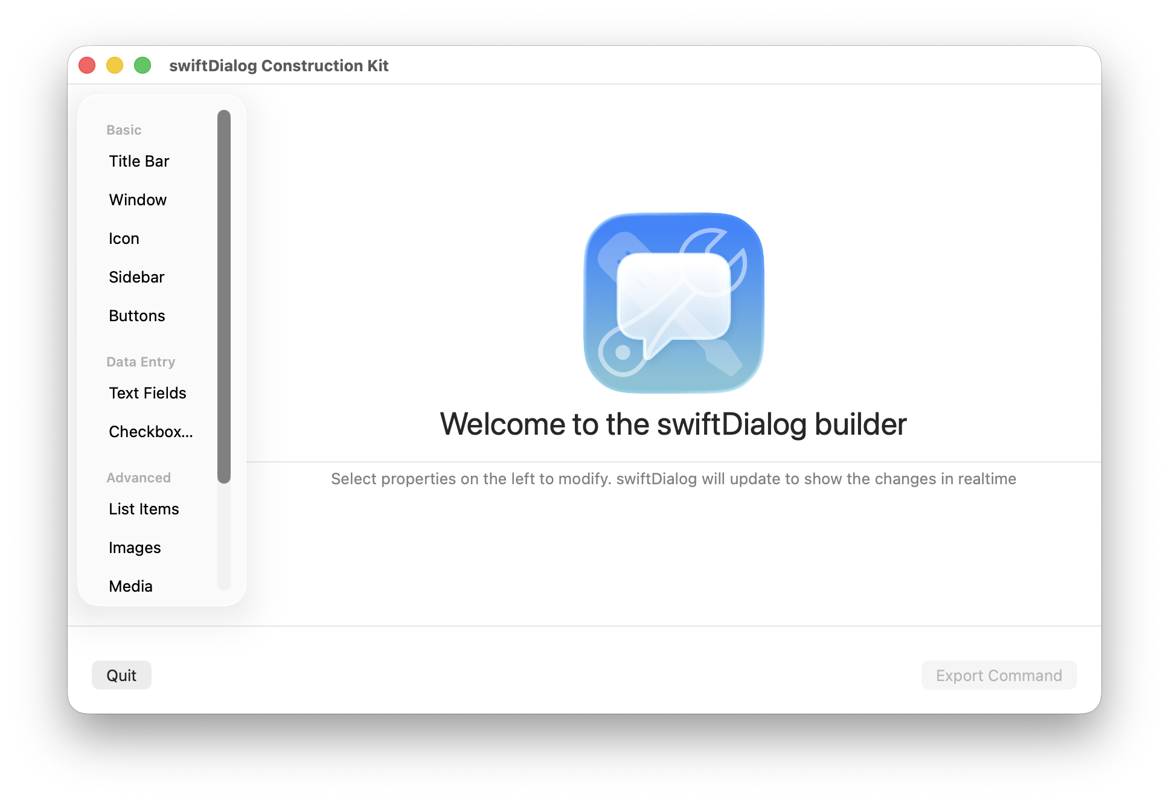Open the Media section

[x=130, y=586]
